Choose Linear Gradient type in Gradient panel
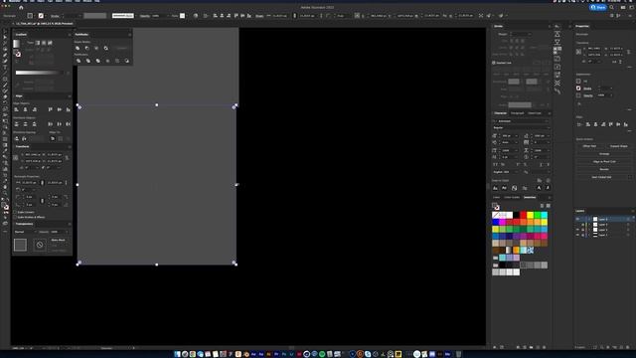The height and width of the screenshot is (358, 636). click(x=38, y=43)
